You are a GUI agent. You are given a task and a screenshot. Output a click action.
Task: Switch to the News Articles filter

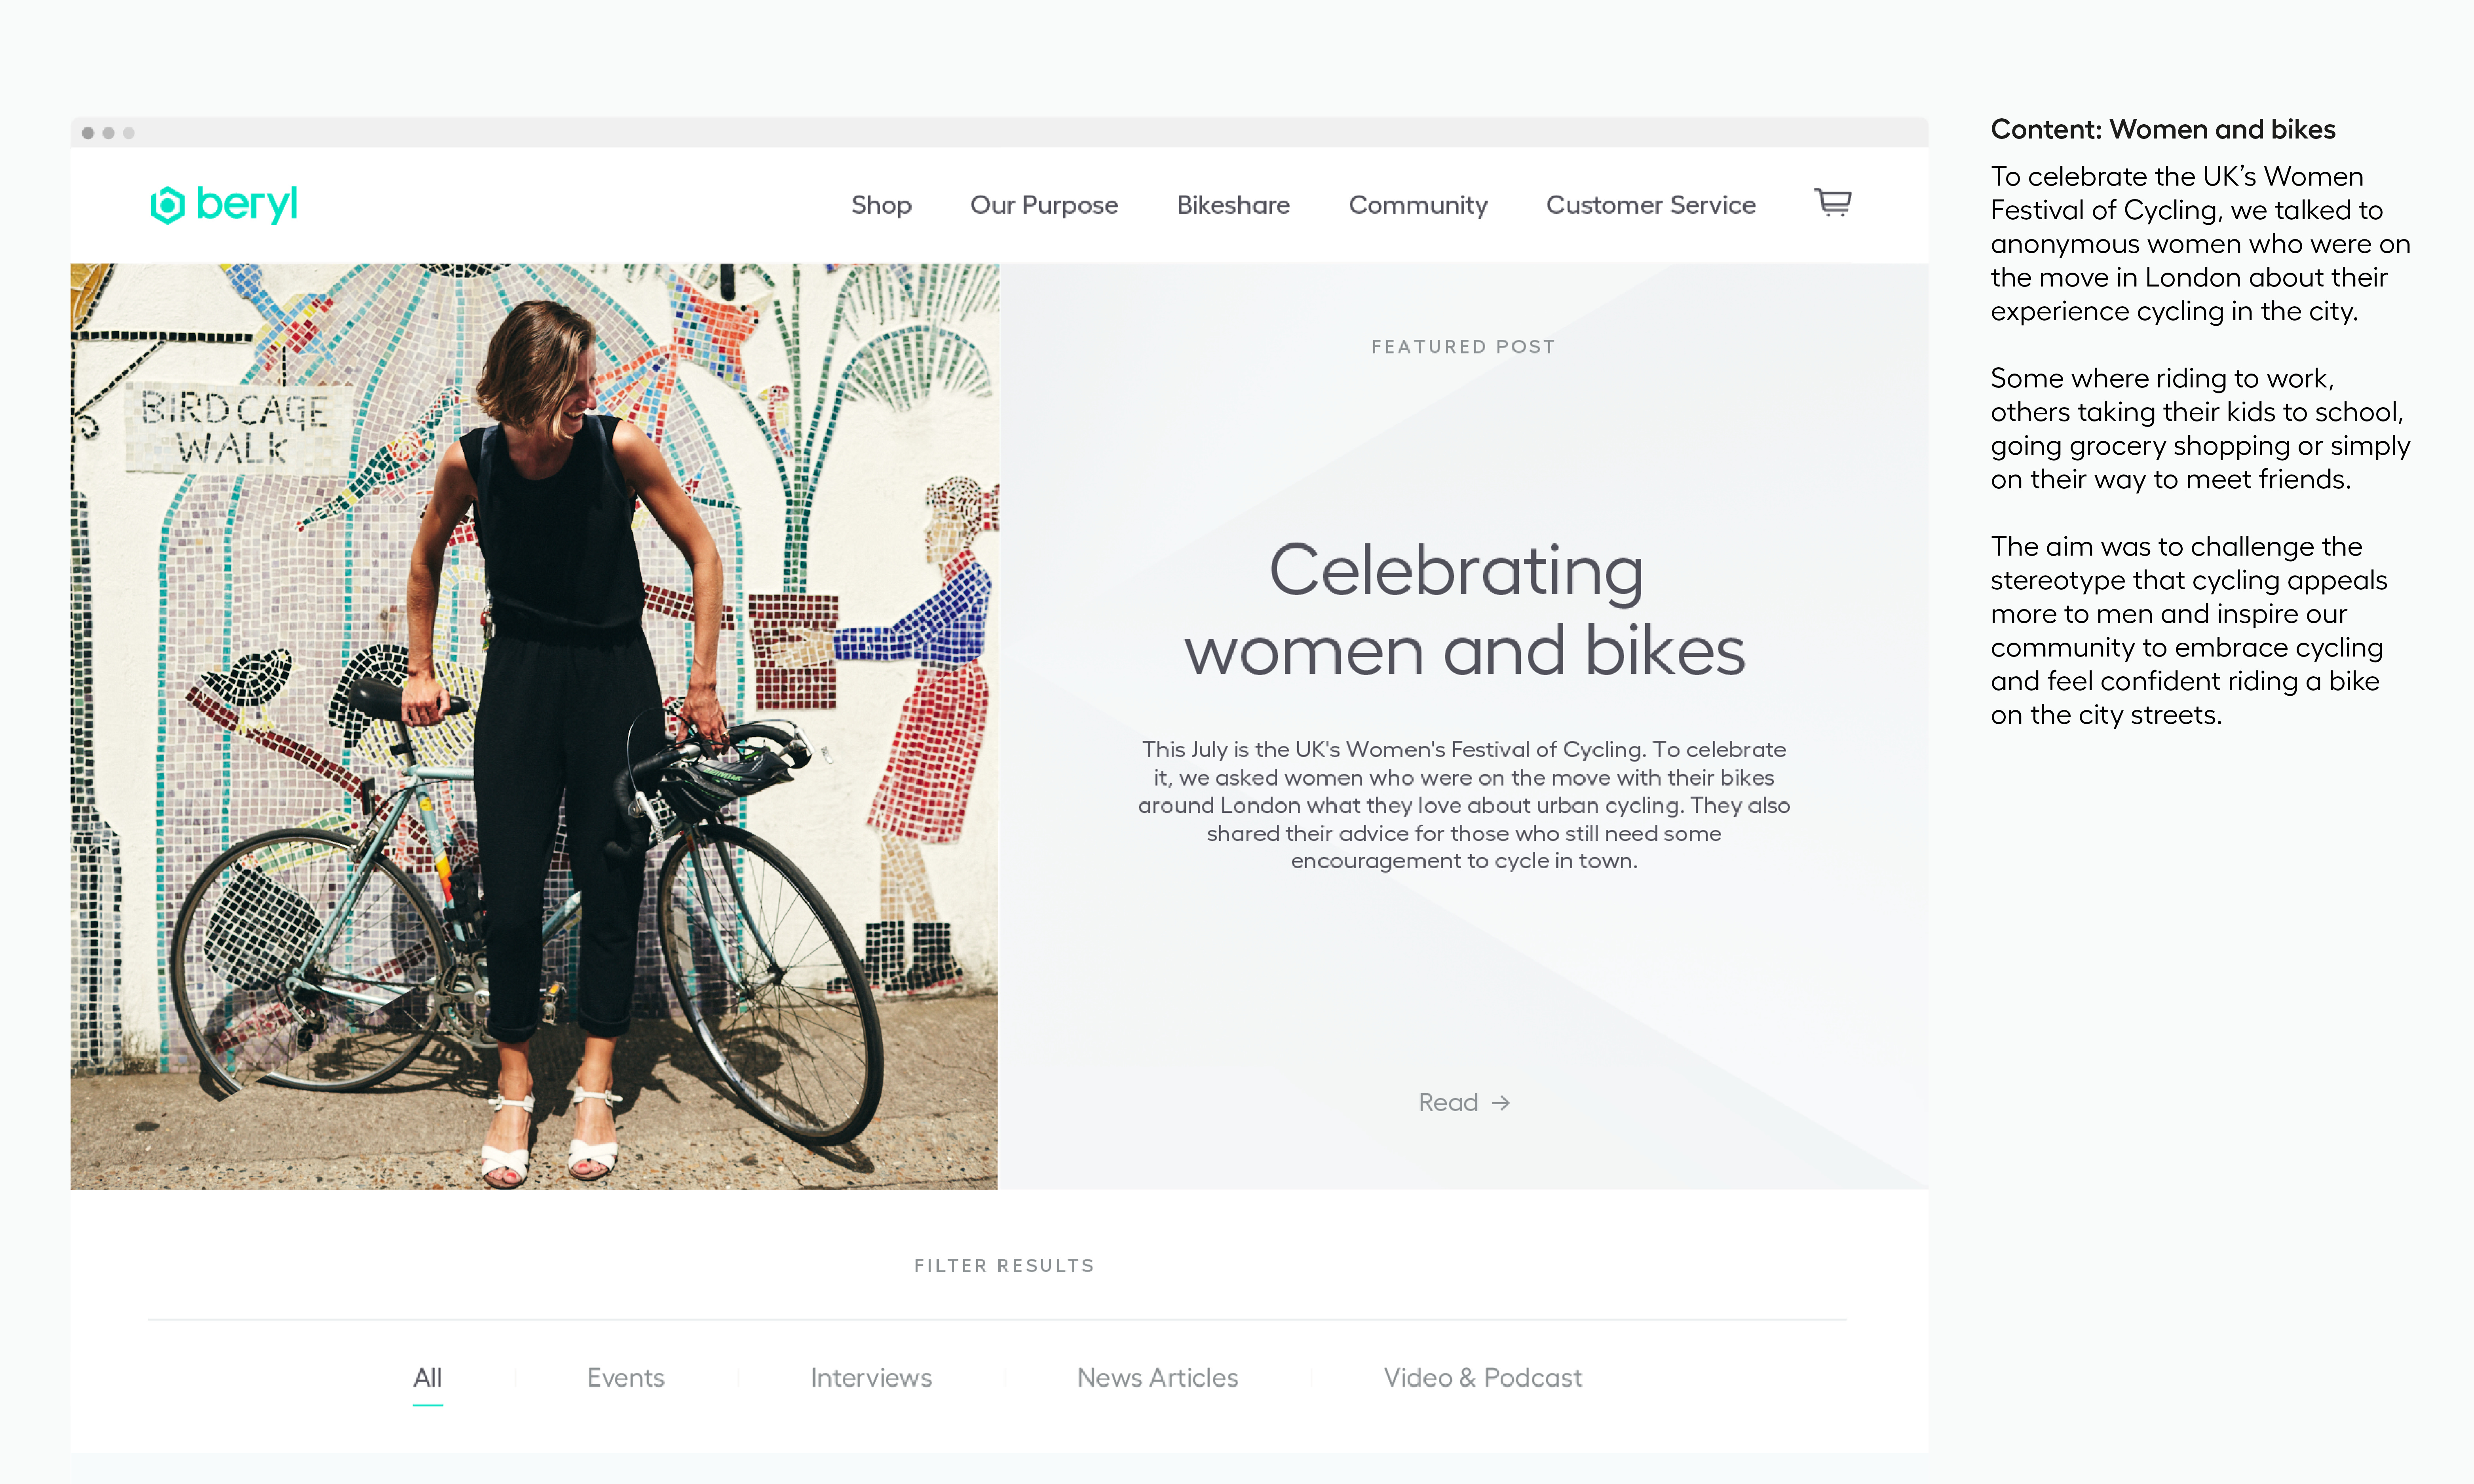tap(1158, 1377)
